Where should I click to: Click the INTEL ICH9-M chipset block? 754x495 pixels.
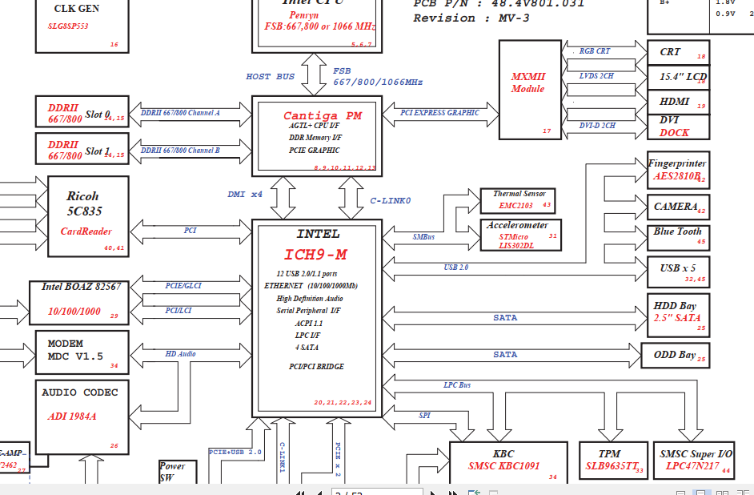tap(317, 316)
